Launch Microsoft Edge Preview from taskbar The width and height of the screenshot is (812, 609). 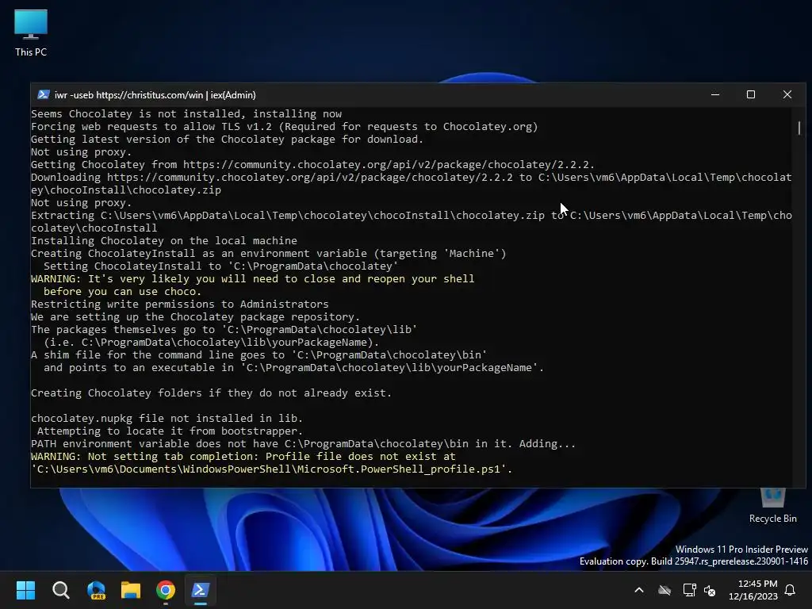(96, 590)
